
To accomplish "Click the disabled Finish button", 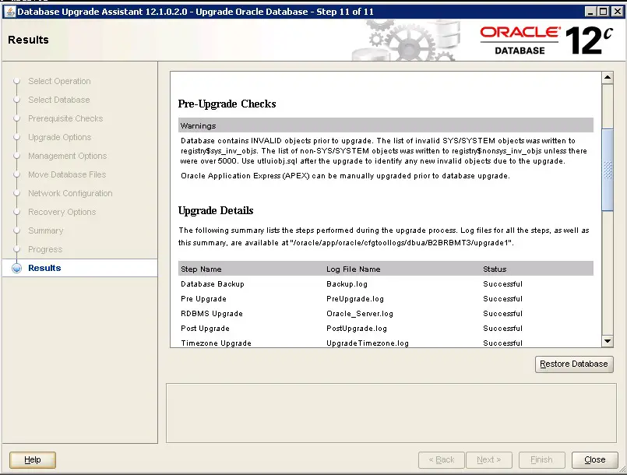I will tap(541, 459).
